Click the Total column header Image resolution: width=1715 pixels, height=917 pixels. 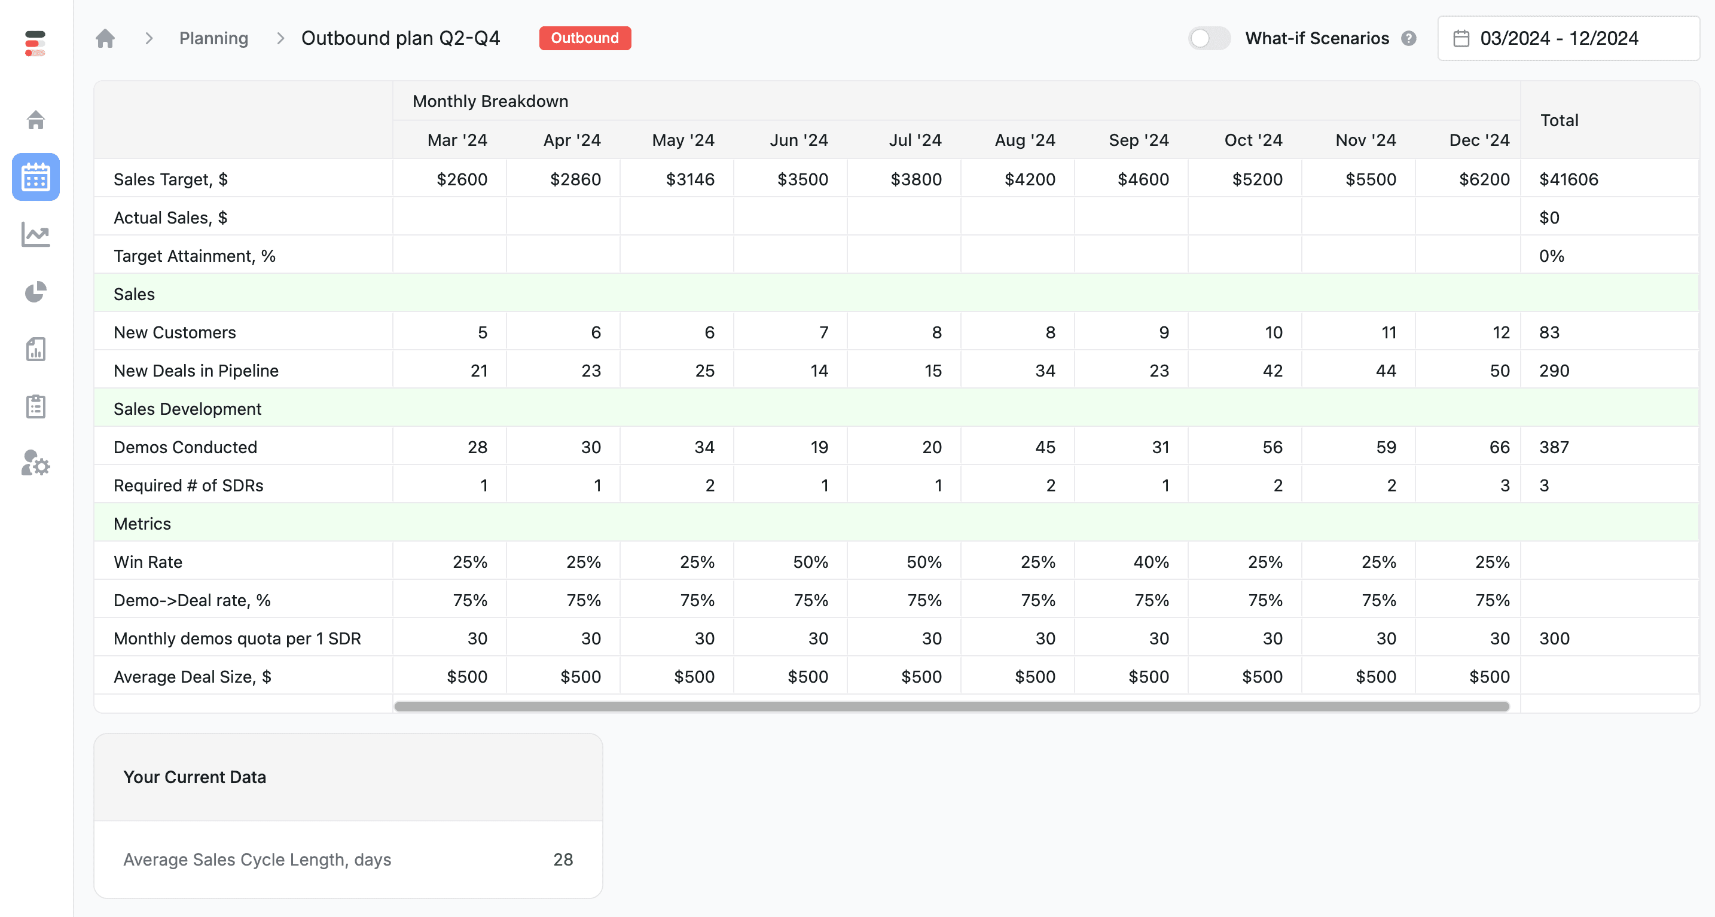coord(1559,120)
